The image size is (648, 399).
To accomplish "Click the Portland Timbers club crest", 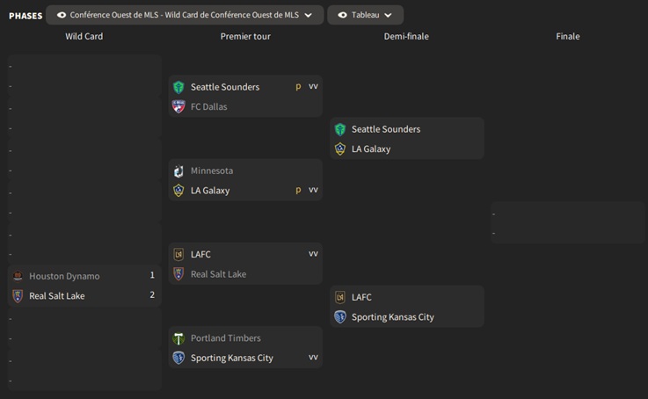I will (x=178, y=338).
